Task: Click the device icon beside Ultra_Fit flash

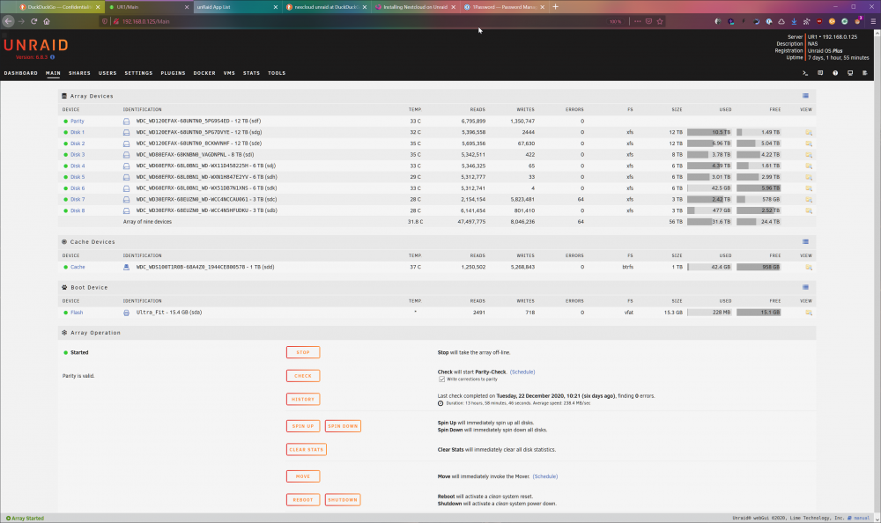Action: coord(126,313)
